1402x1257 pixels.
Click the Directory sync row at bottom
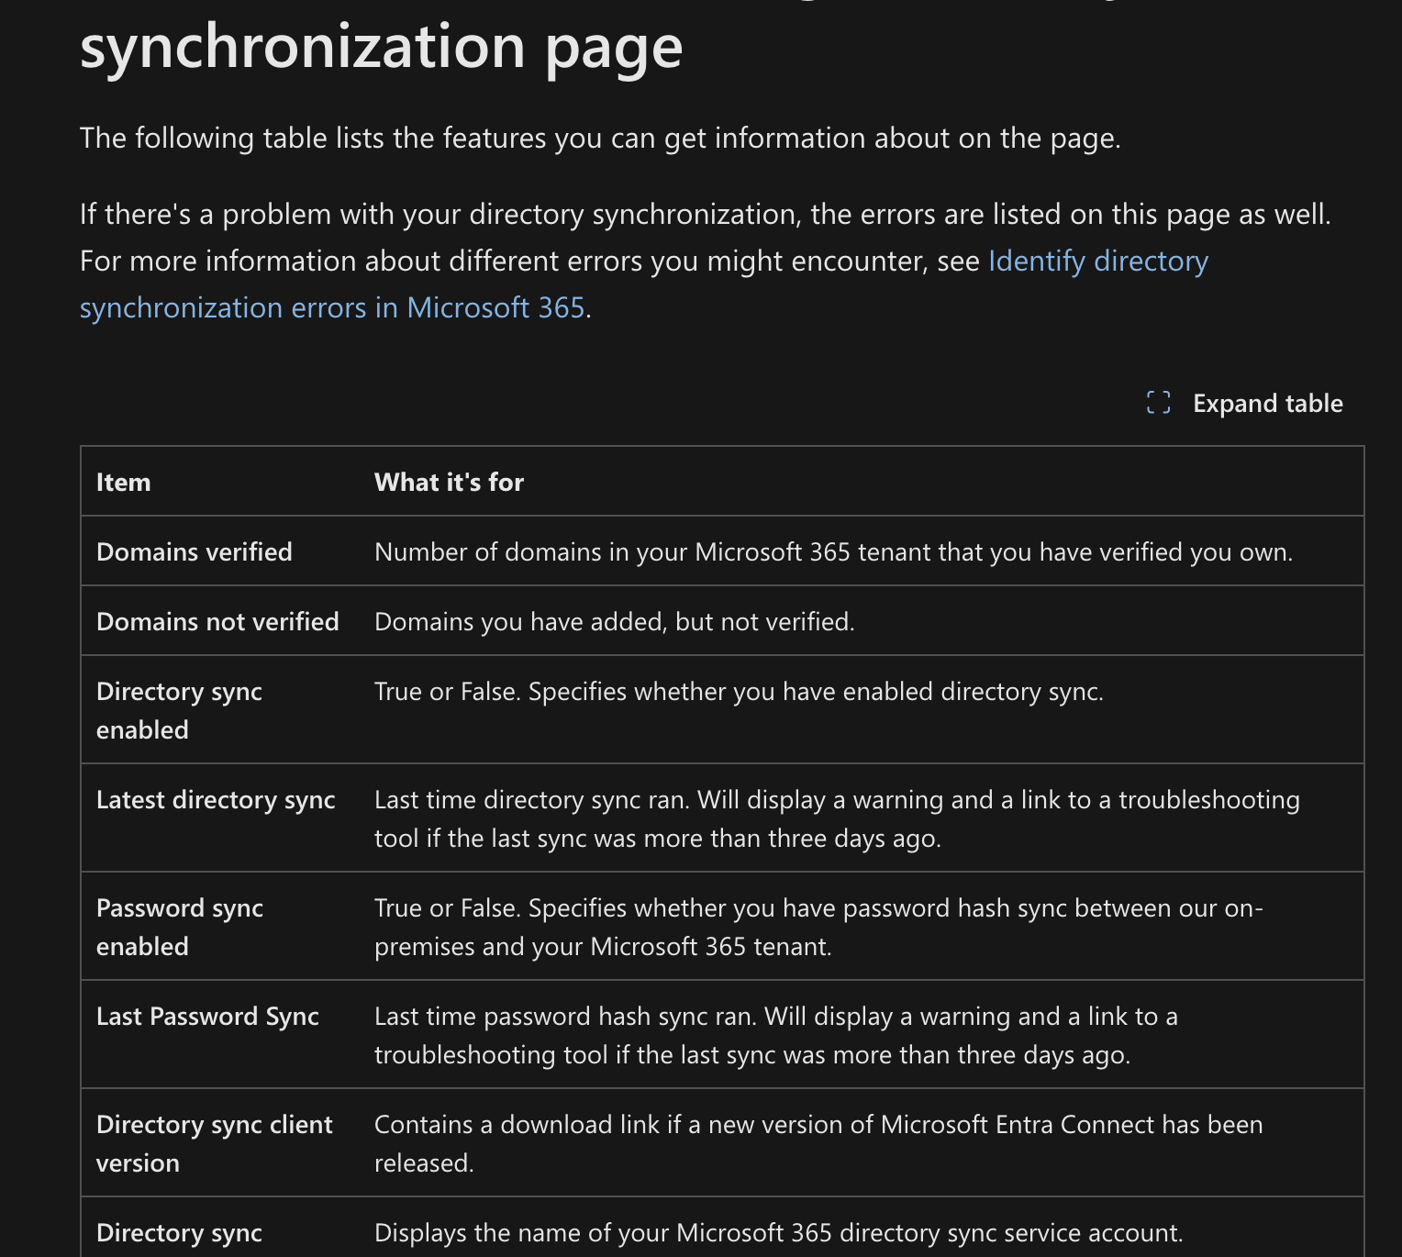pyautogui.click(x=178, y=1233)
